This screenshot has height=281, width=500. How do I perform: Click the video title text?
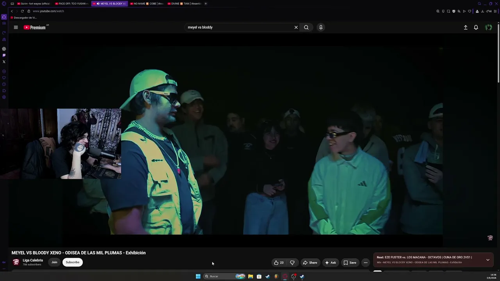coord(79,253)
